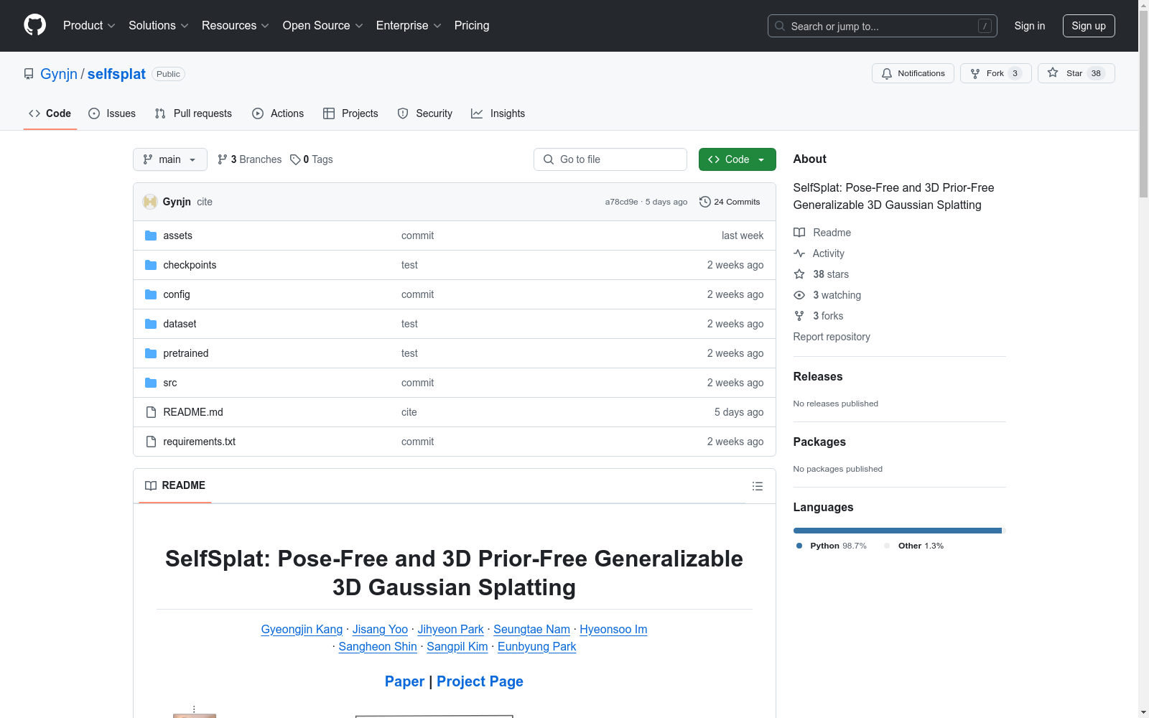Switch to the Pull requests tab
Screen dimensions: 1149x718
(193, 113)
